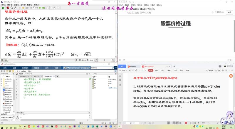Go to next page arrow in WPS PDF
Screen dimensions: 235x129
(x=142, y=123)
